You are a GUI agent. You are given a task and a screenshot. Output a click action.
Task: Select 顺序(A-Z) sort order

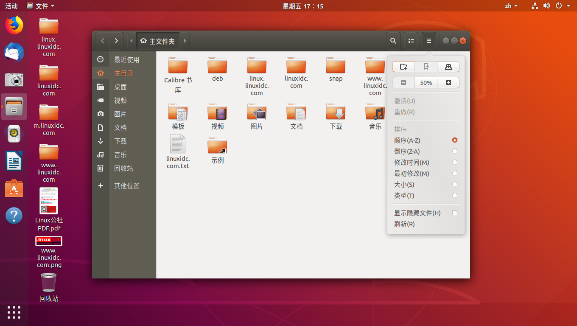coord(426,140)
